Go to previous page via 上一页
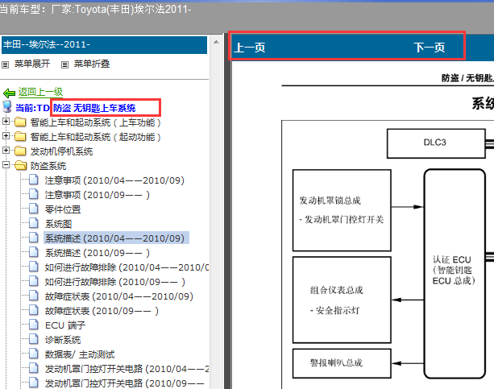The height and width of the screenshot is (389, 494). pos(250,48)
